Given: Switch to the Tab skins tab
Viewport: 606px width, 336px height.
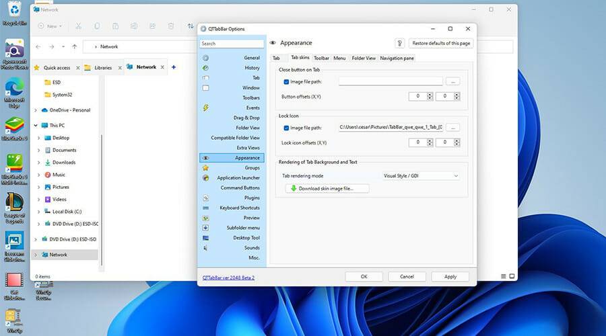Looking at the screenshot, I should (x=300, y=58).
